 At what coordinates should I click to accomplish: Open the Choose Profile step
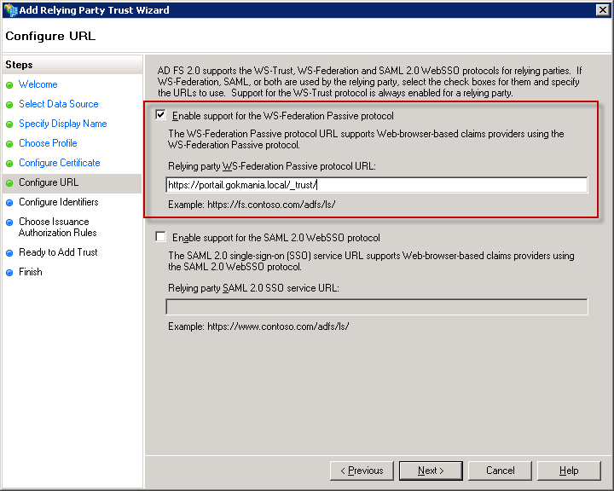click(48, 143)
